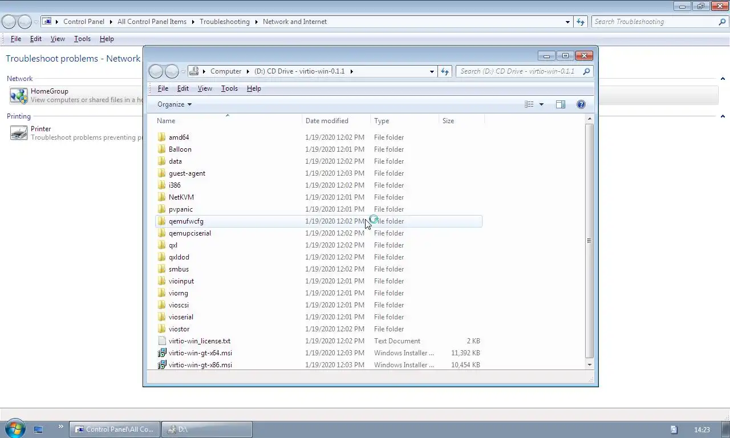Switch to Control Panel taskbar button

[x=115, y=429]
